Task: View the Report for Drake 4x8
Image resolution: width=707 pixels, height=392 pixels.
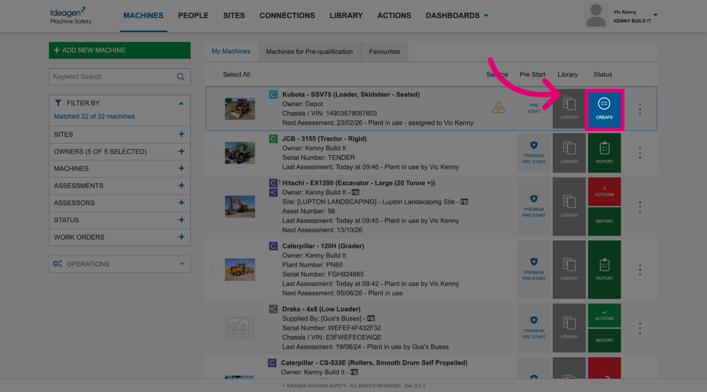Action: [x=604, y=340]
